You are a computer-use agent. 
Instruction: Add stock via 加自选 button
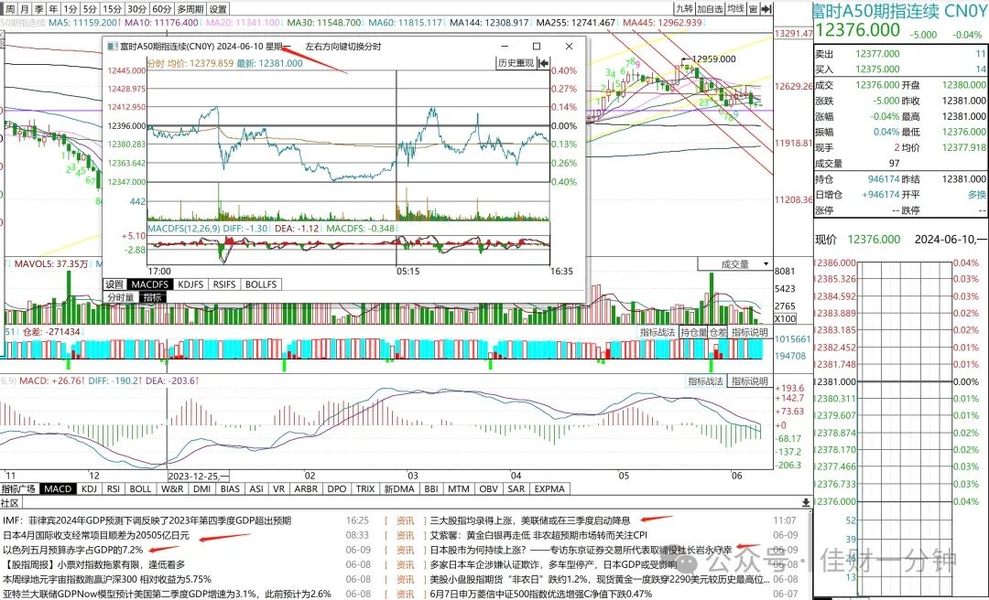[x=710, y=9]
